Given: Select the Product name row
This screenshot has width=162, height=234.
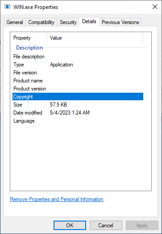Looking at the screenshot, I should coord(78,81).
